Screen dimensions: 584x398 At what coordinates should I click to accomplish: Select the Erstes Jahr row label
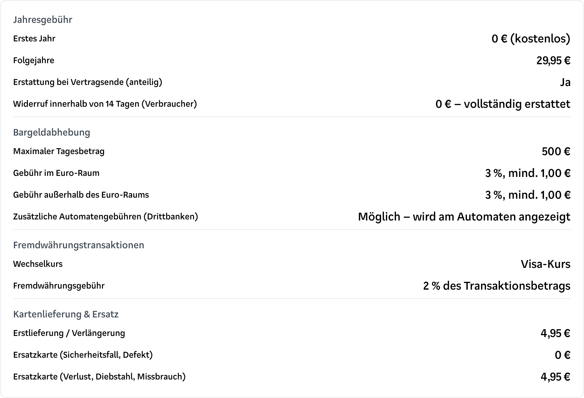click(x=34, y=39)
